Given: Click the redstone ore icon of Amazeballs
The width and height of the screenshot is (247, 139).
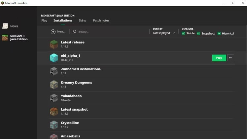Looking at the screenshot, I should [x=54, y=136].
